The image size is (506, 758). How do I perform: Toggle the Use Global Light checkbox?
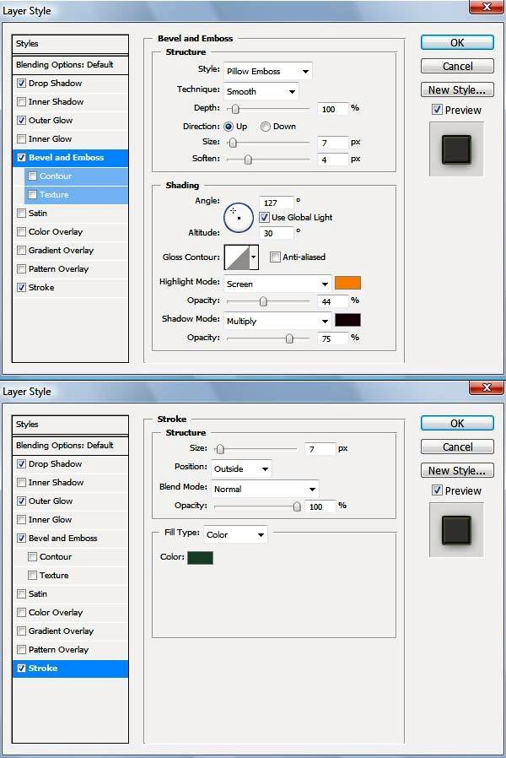click(x=265, y=217)
